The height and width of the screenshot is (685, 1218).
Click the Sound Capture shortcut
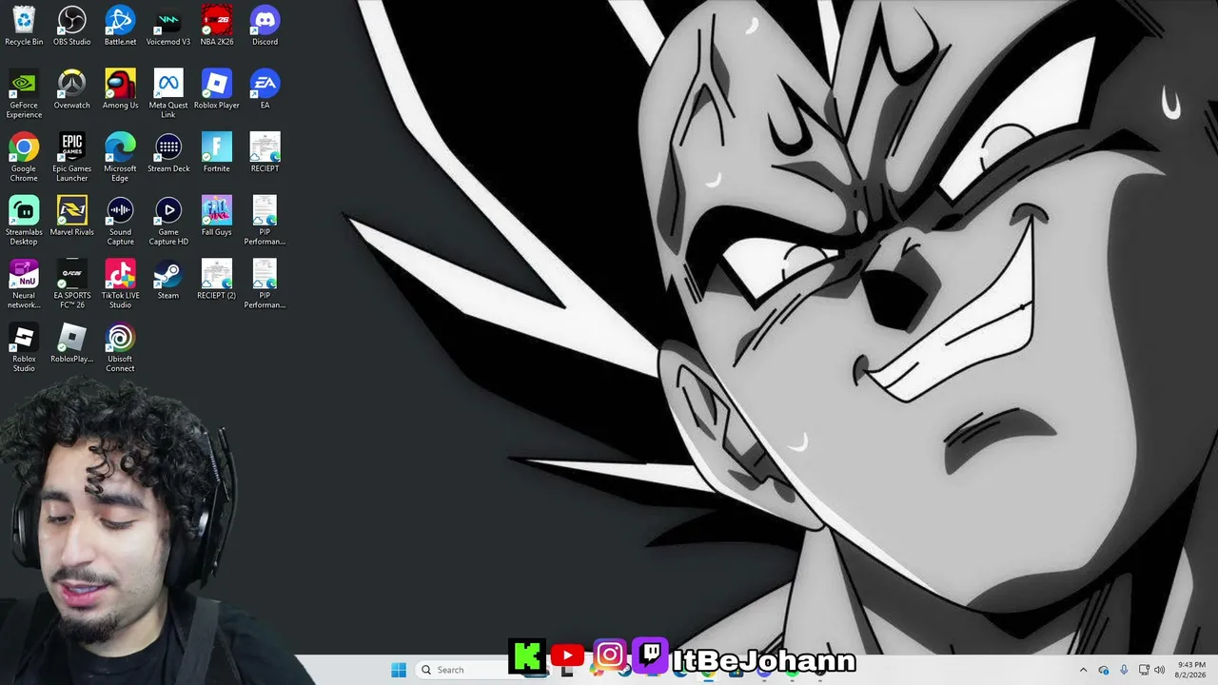pyautogui.click(x=120, y=222)
